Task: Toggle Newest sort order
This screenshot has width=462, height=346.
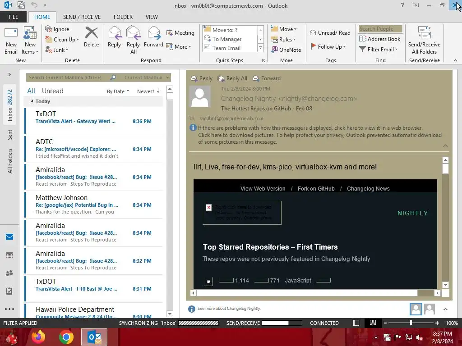Action: (148, 91)
